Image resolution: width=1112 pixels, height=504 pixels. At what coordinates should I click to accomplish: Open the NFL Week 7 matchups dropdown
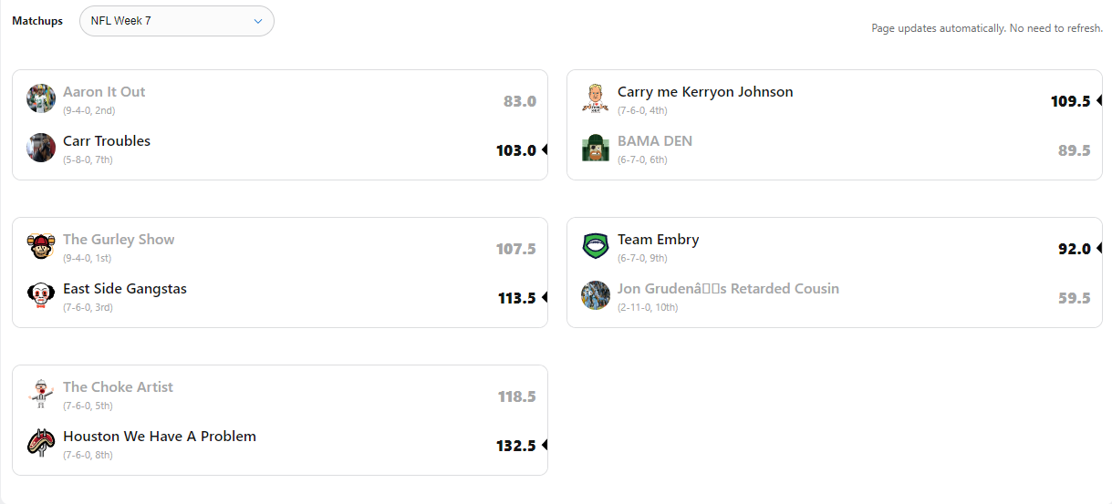tap(176, 21)
